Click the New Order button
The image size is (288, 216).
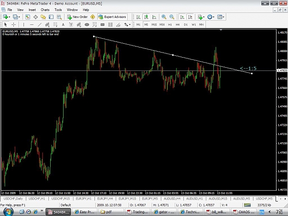(x=77, y=17)
